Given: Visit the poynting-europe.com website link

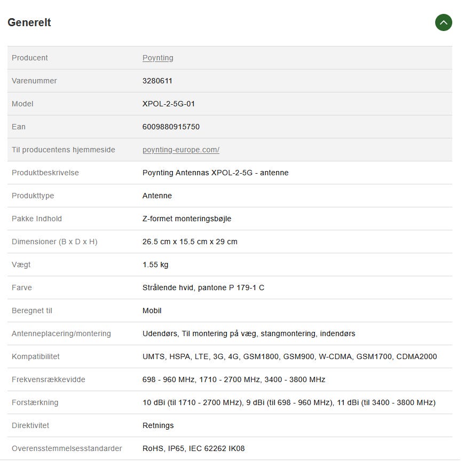Looking at the screenshot, I should coord(180,150).
